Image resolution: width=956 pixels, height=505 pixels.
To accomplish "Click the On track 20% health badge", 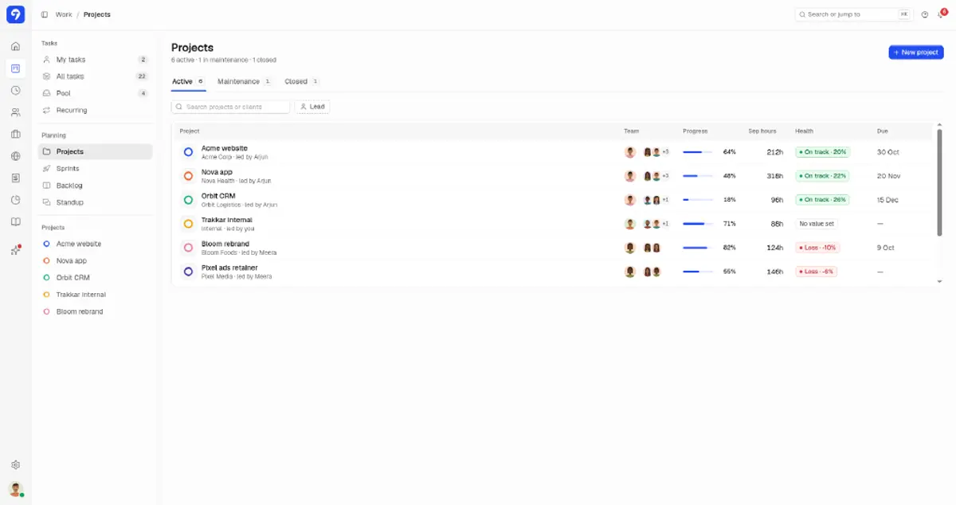I will 822,152.
